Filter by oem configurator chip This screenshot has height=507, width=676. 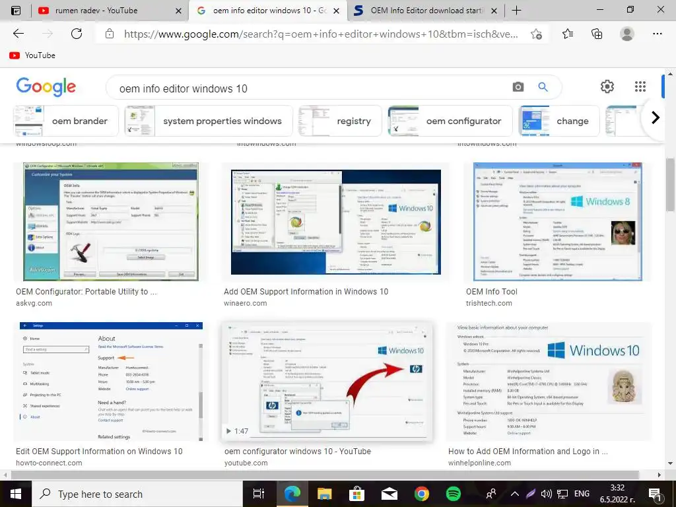(450, 121)
